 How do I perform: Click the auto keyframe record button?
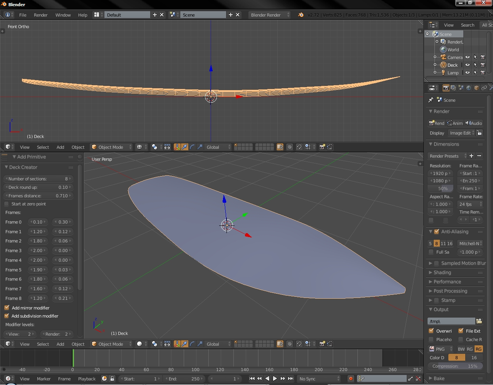coord(350,378)
